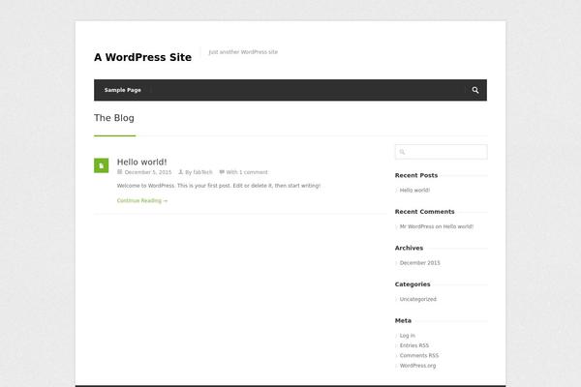Visit the WordPress.org link

[417, 366]
